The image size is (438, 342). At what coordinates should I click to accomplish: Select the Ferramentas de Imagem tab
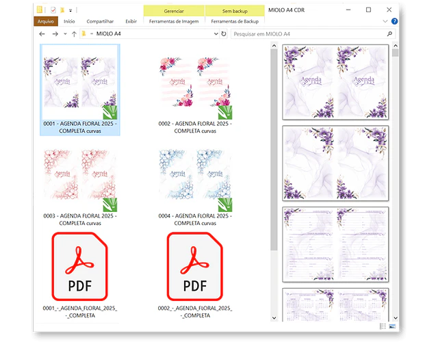[175, 21]
